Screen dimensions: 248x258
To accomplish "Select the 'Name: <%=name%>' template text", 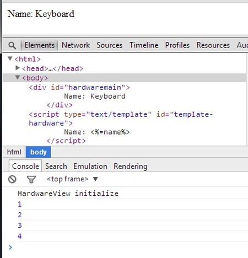I will pyautogui.click(x=97, y=132).
